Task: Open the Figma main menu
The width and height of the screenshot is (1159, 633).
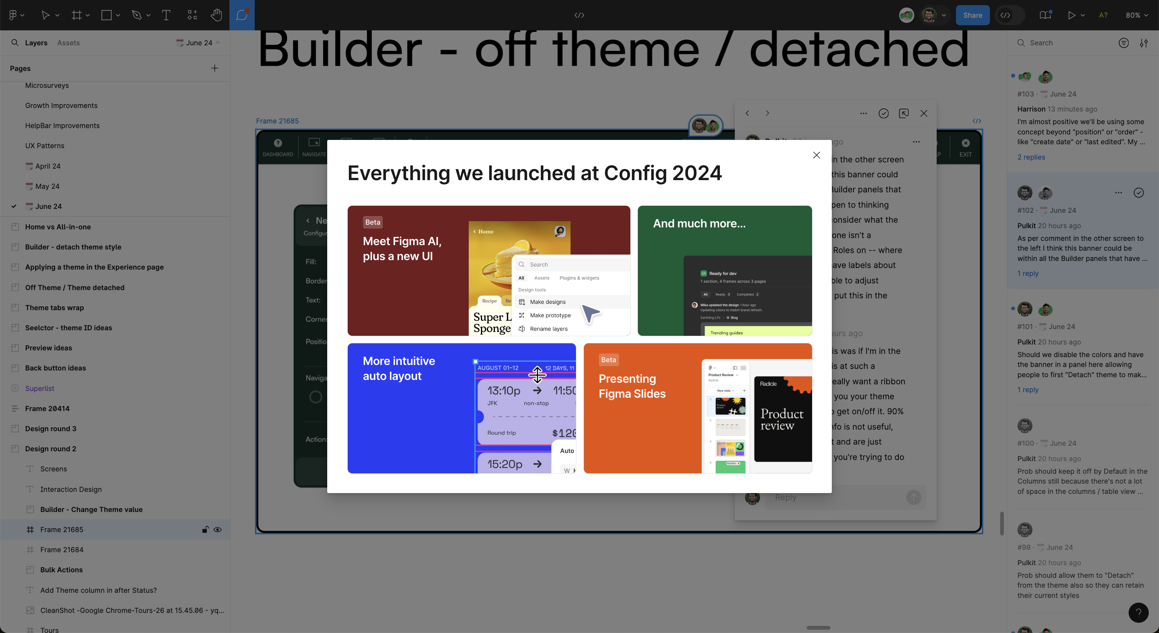Action: (x=13, y=15)
